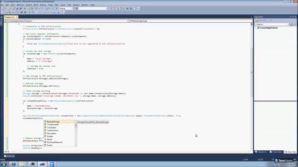The height and width of the screenshot is (167, 298).
Task: Open Visual Studio from the taskbar
Action: pos(42,164)
